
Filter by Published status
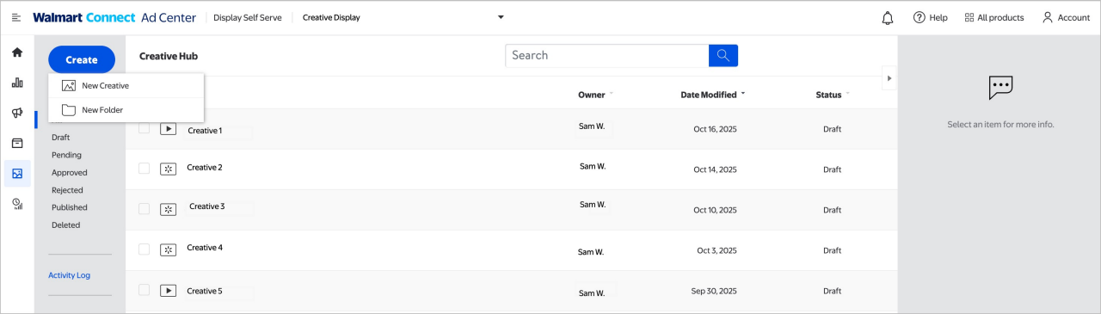[70, 207]
